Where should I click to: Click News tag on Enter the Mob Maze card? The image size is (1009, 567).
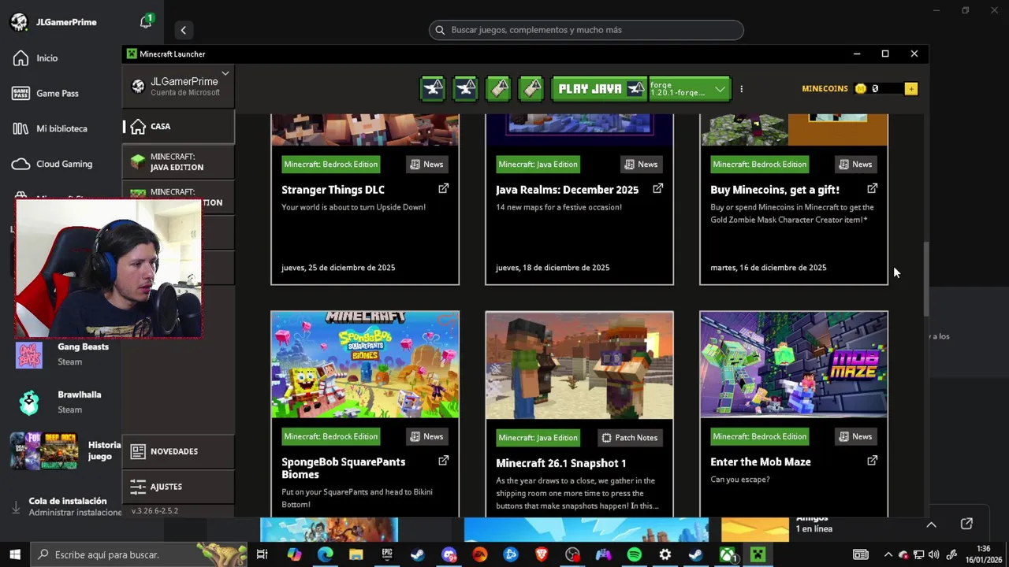pyautogui.click(x=855, y=436)
